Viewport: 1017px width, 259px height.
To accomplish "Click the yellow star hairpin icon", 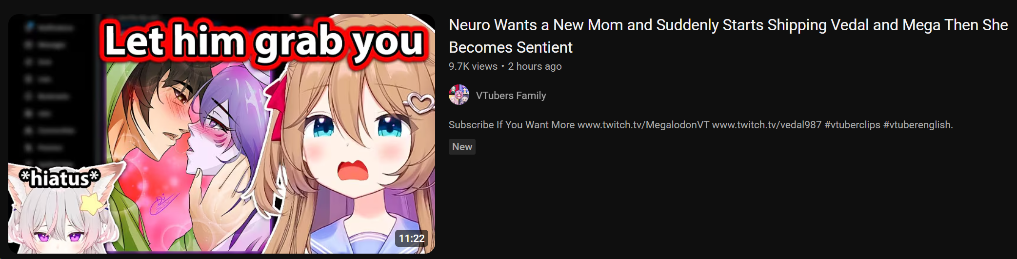I will 92,203.
